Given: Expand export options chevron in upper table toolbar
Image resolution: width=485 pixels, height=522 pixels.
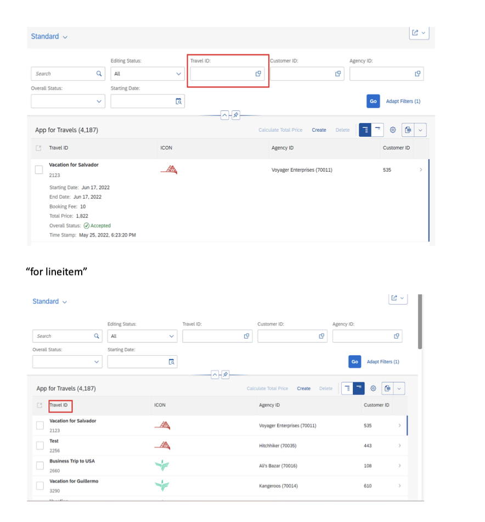Looking at the screenshot, I should point(420,130).
